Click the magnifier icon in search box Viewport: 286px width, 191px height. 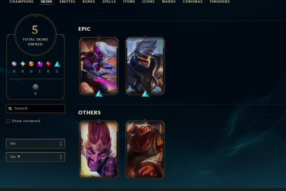[x=10, y=109]
